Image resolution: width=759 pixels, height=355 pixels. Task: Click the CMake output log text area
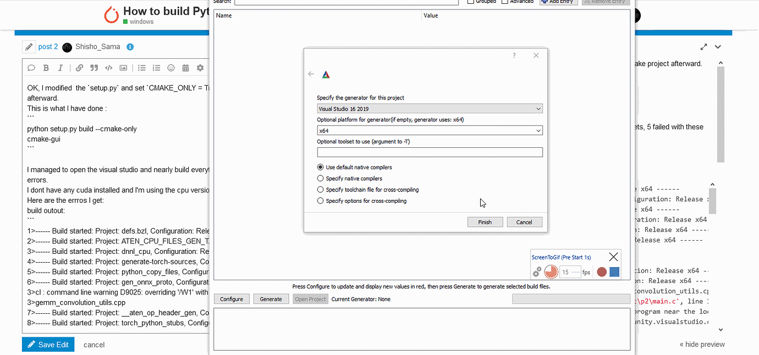(x=422, y=329)
